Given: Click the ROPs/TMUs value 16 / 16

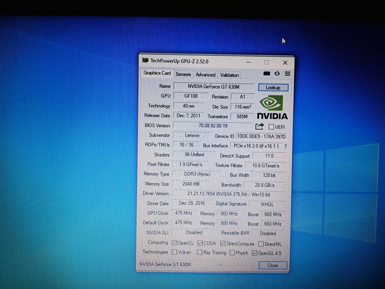Looking at the screenshot, I should pyautogui.click(x=187, y=145).
